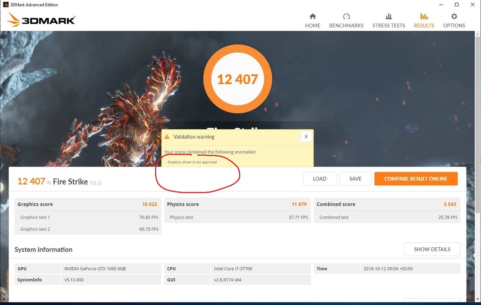Click the LOAD button

[320, 179]
